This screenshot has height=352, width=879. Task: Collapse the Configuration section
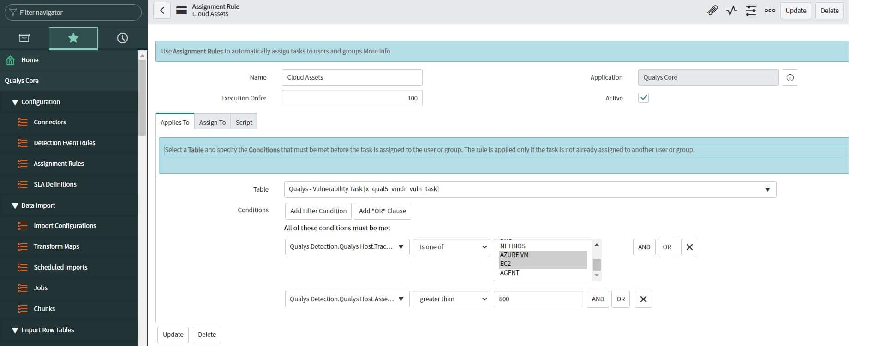(15, 102)
